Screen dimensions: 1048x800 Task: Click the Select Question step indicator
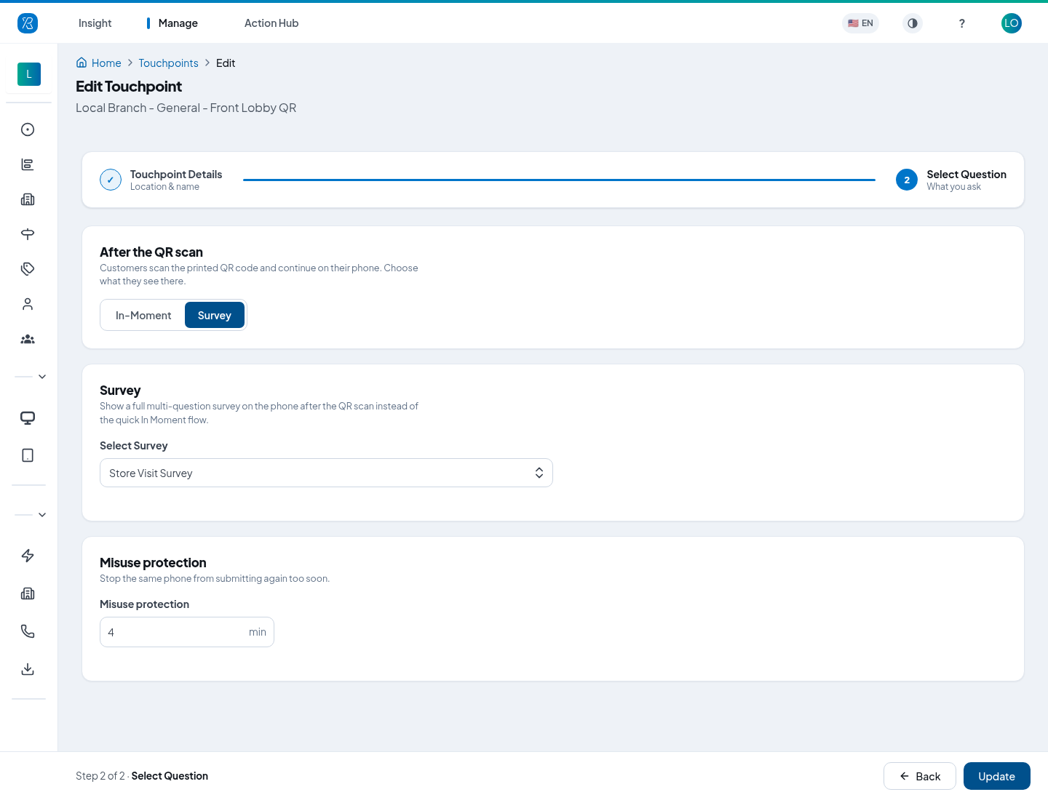pyautogui.click(x=951, y=180)
